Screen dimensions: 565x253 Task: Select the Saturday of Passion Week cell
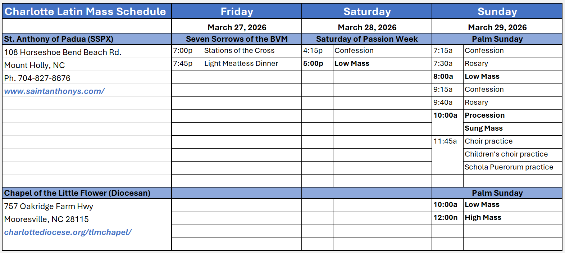point(367,39)
